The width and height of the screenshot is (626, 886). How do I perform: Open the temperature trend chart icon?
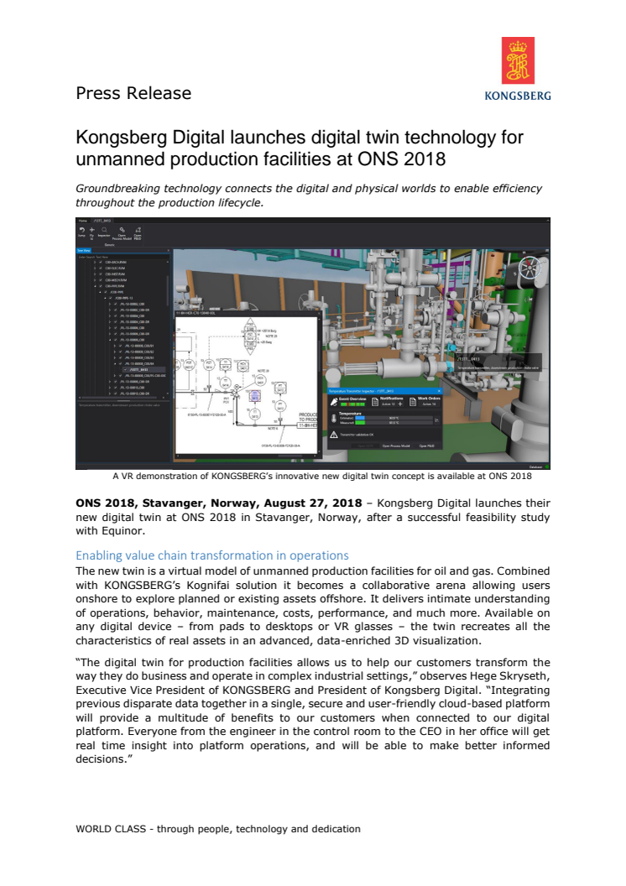436,420
